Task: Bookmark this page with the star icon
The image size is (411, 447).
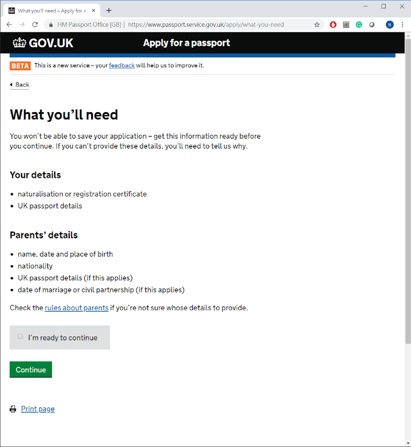Action: pos(317,25)
